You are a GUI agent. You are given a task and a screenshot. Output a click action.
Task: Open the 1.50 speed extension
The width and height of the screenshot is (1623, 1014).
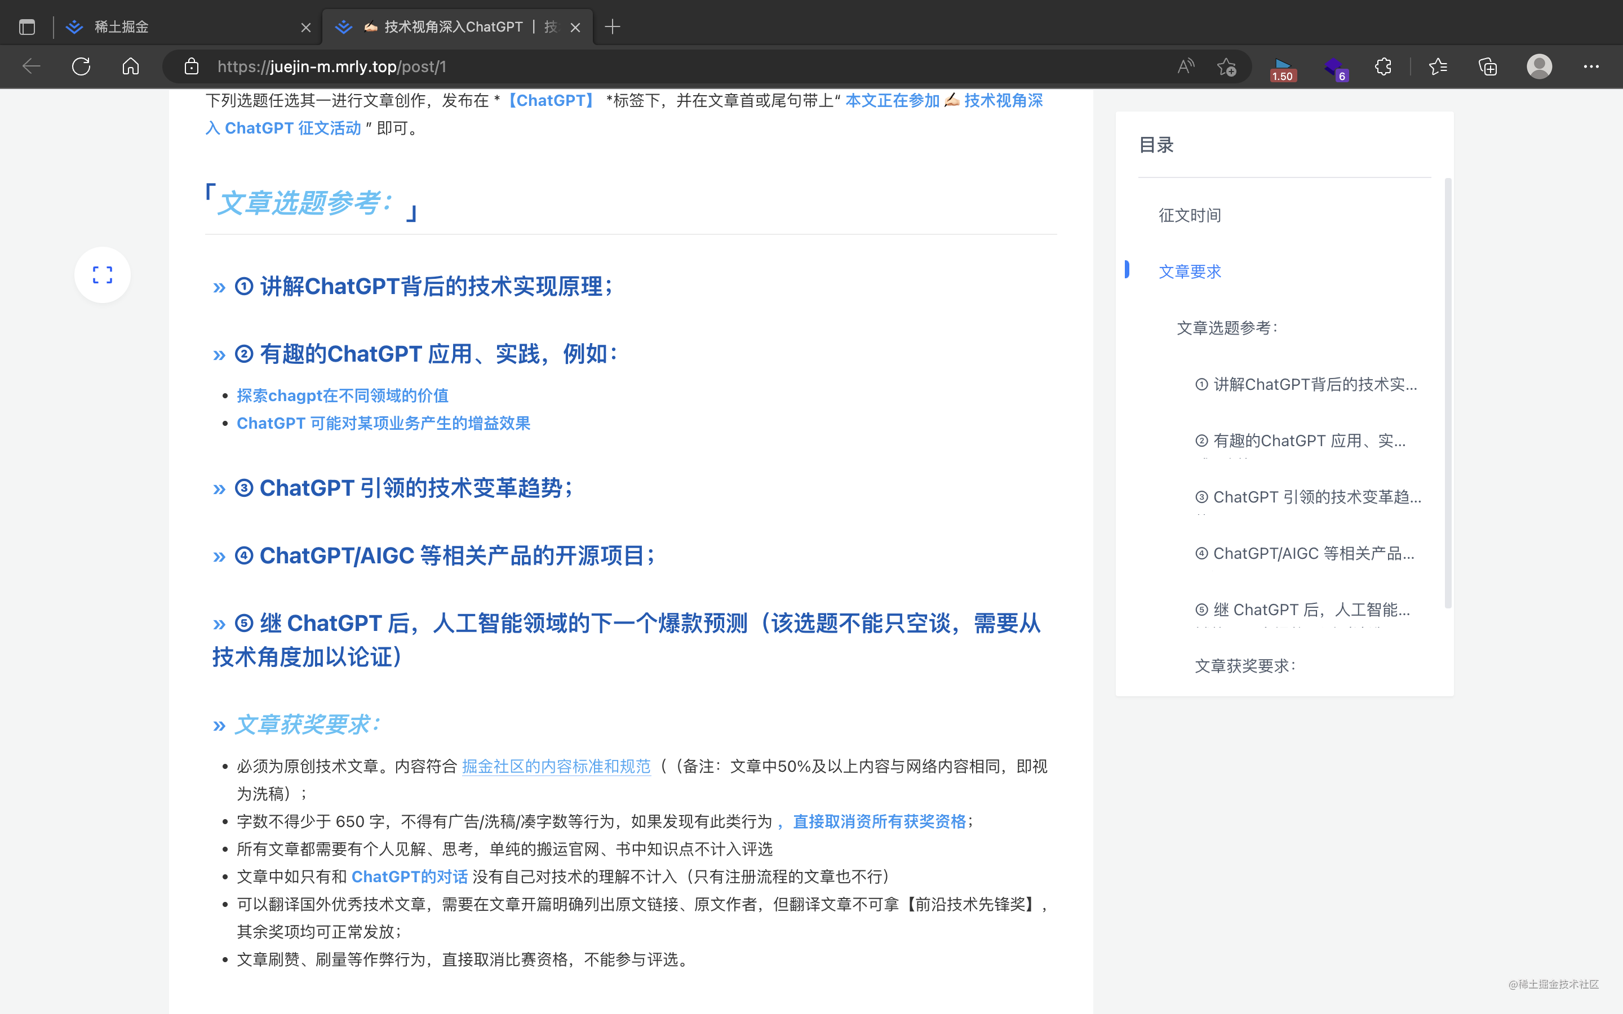1283,68
